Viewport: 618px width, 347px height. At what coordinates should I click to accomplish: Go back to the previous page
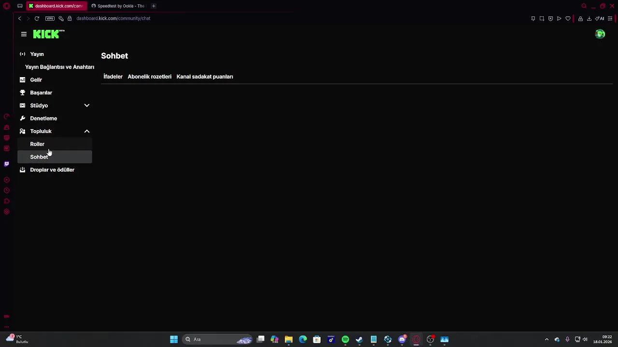click(20, 18)
